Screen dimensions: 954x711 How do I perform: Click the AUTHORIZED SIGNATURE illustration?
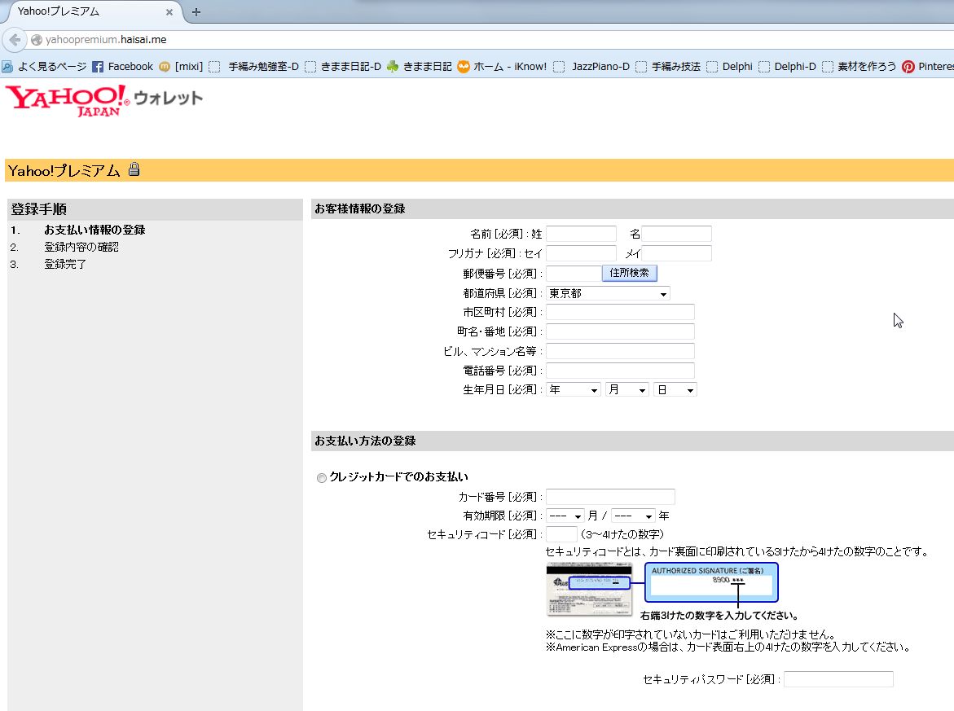tap(711, 582)
